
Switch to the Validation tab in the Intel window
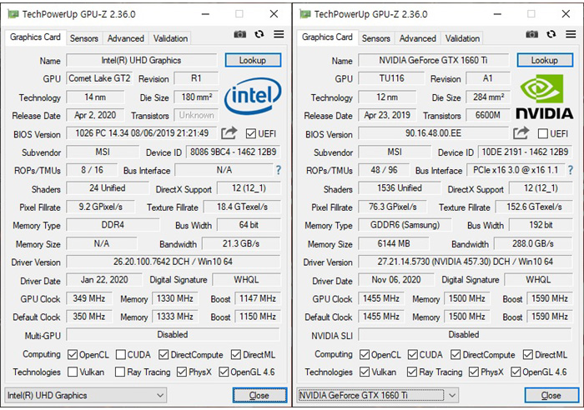[x=170, y=38]
